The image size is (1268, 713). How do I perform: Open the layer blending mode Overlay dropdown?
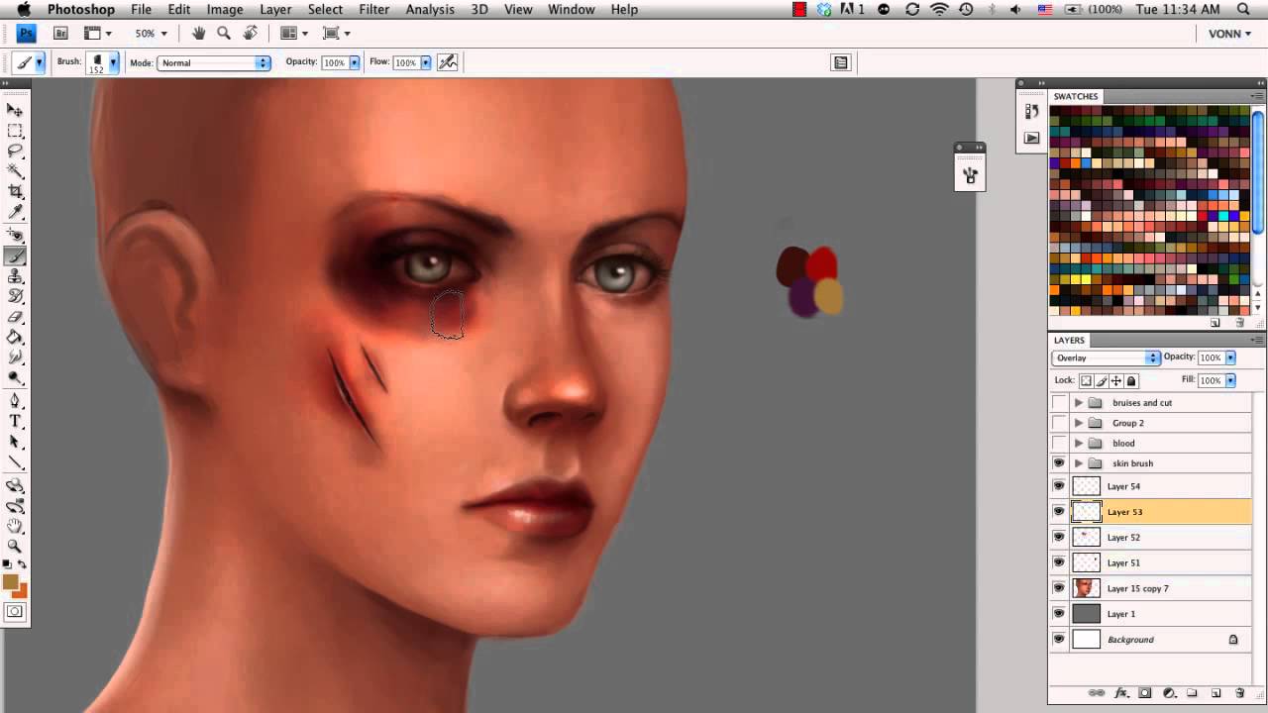(1105, 357)
